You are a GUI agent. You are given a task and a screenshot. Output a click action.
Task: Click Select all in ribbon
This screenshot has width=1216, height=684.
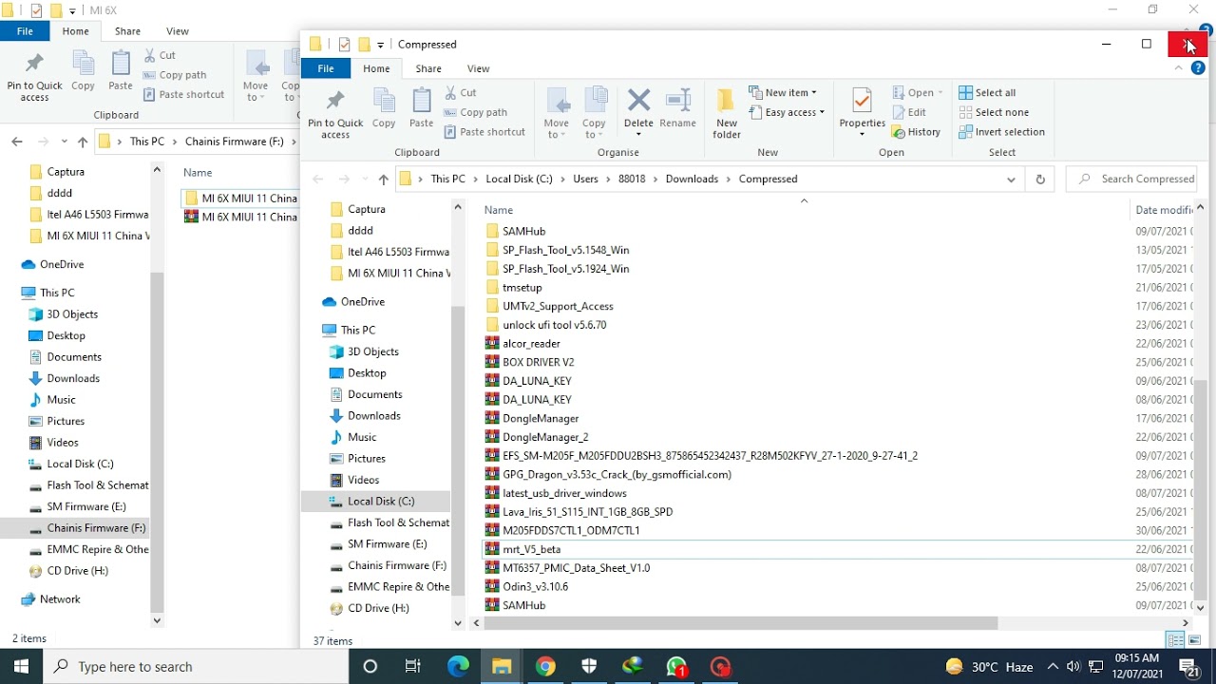987,93
